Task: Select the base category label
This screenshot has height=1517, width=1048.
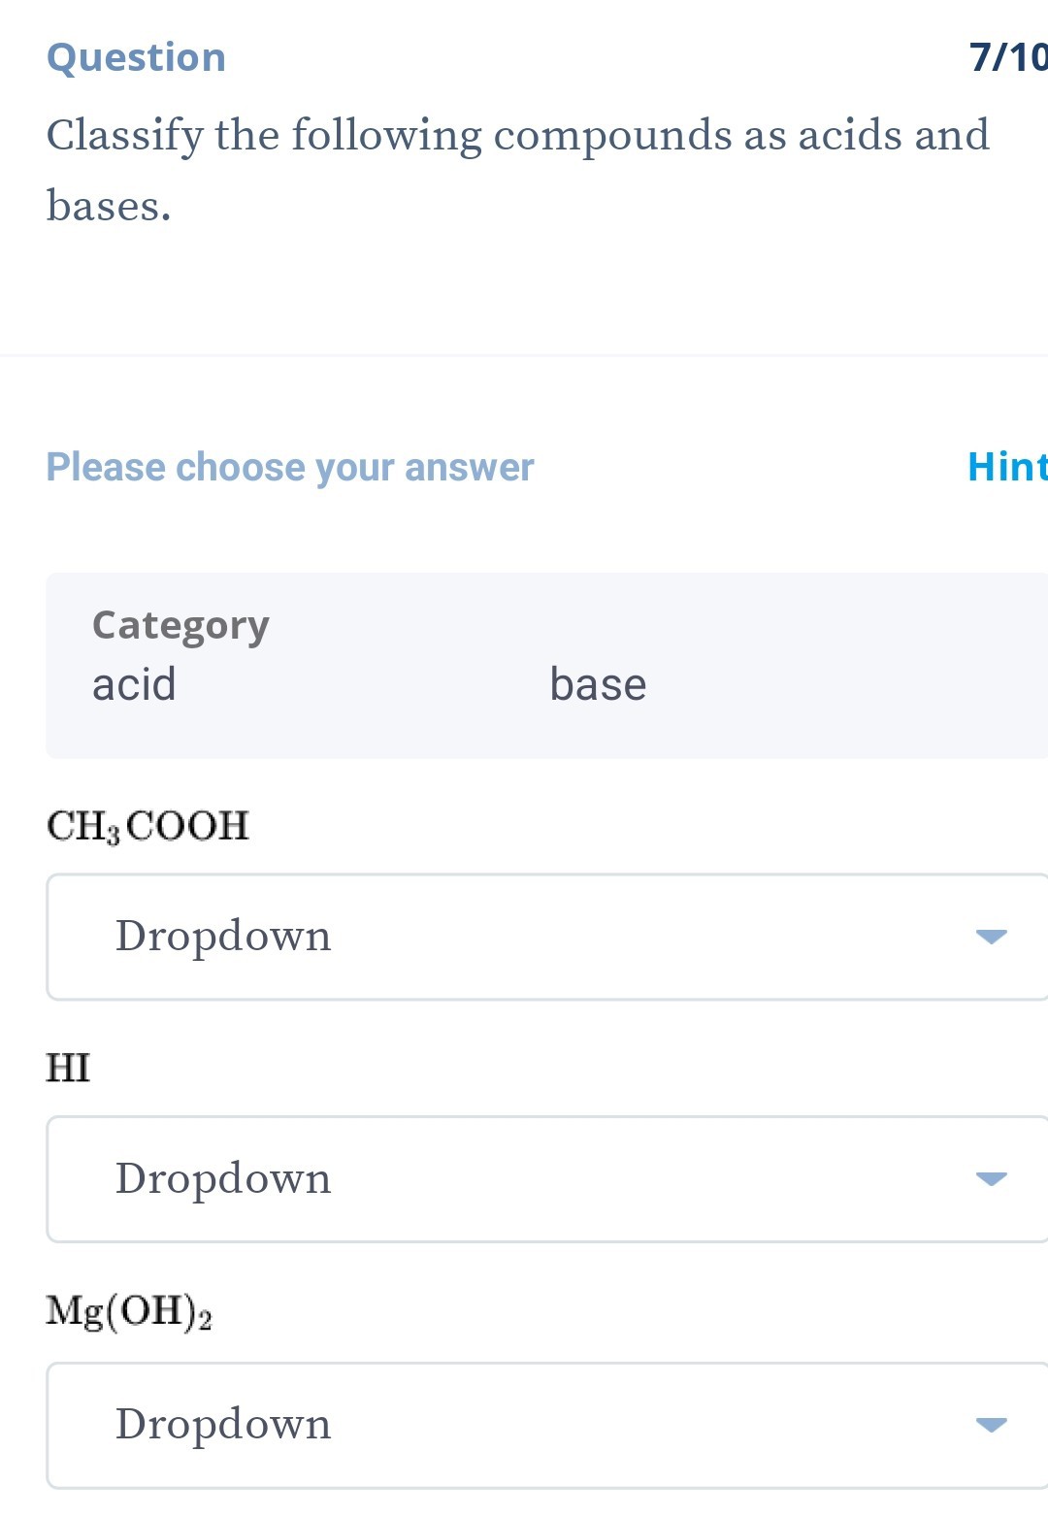Action: (x=598, y=683)
